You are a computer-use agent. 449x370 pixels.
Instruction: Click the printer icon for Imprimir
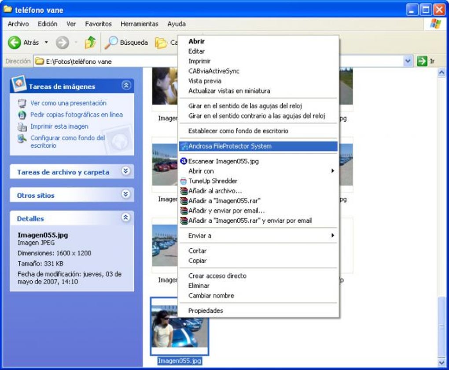(22, 127)
